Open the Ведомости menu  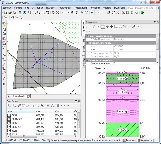119,8
